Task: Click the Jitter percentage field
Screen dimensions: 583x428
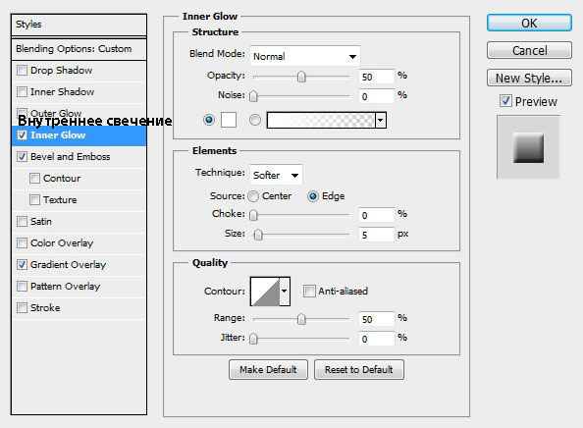Action: pyautogui.click(x=376, y=339)
